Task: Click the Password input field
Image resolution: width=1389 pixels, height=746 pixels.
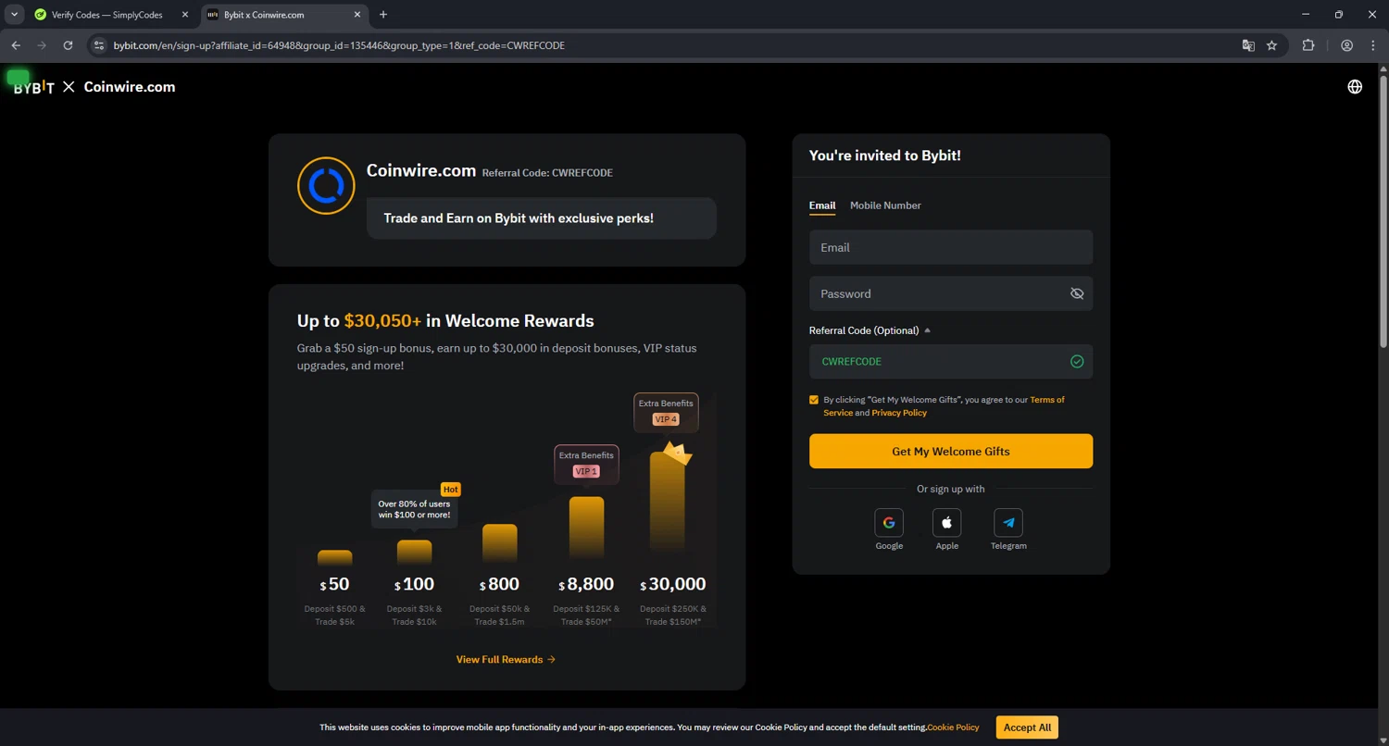Action: pos(951,293)
